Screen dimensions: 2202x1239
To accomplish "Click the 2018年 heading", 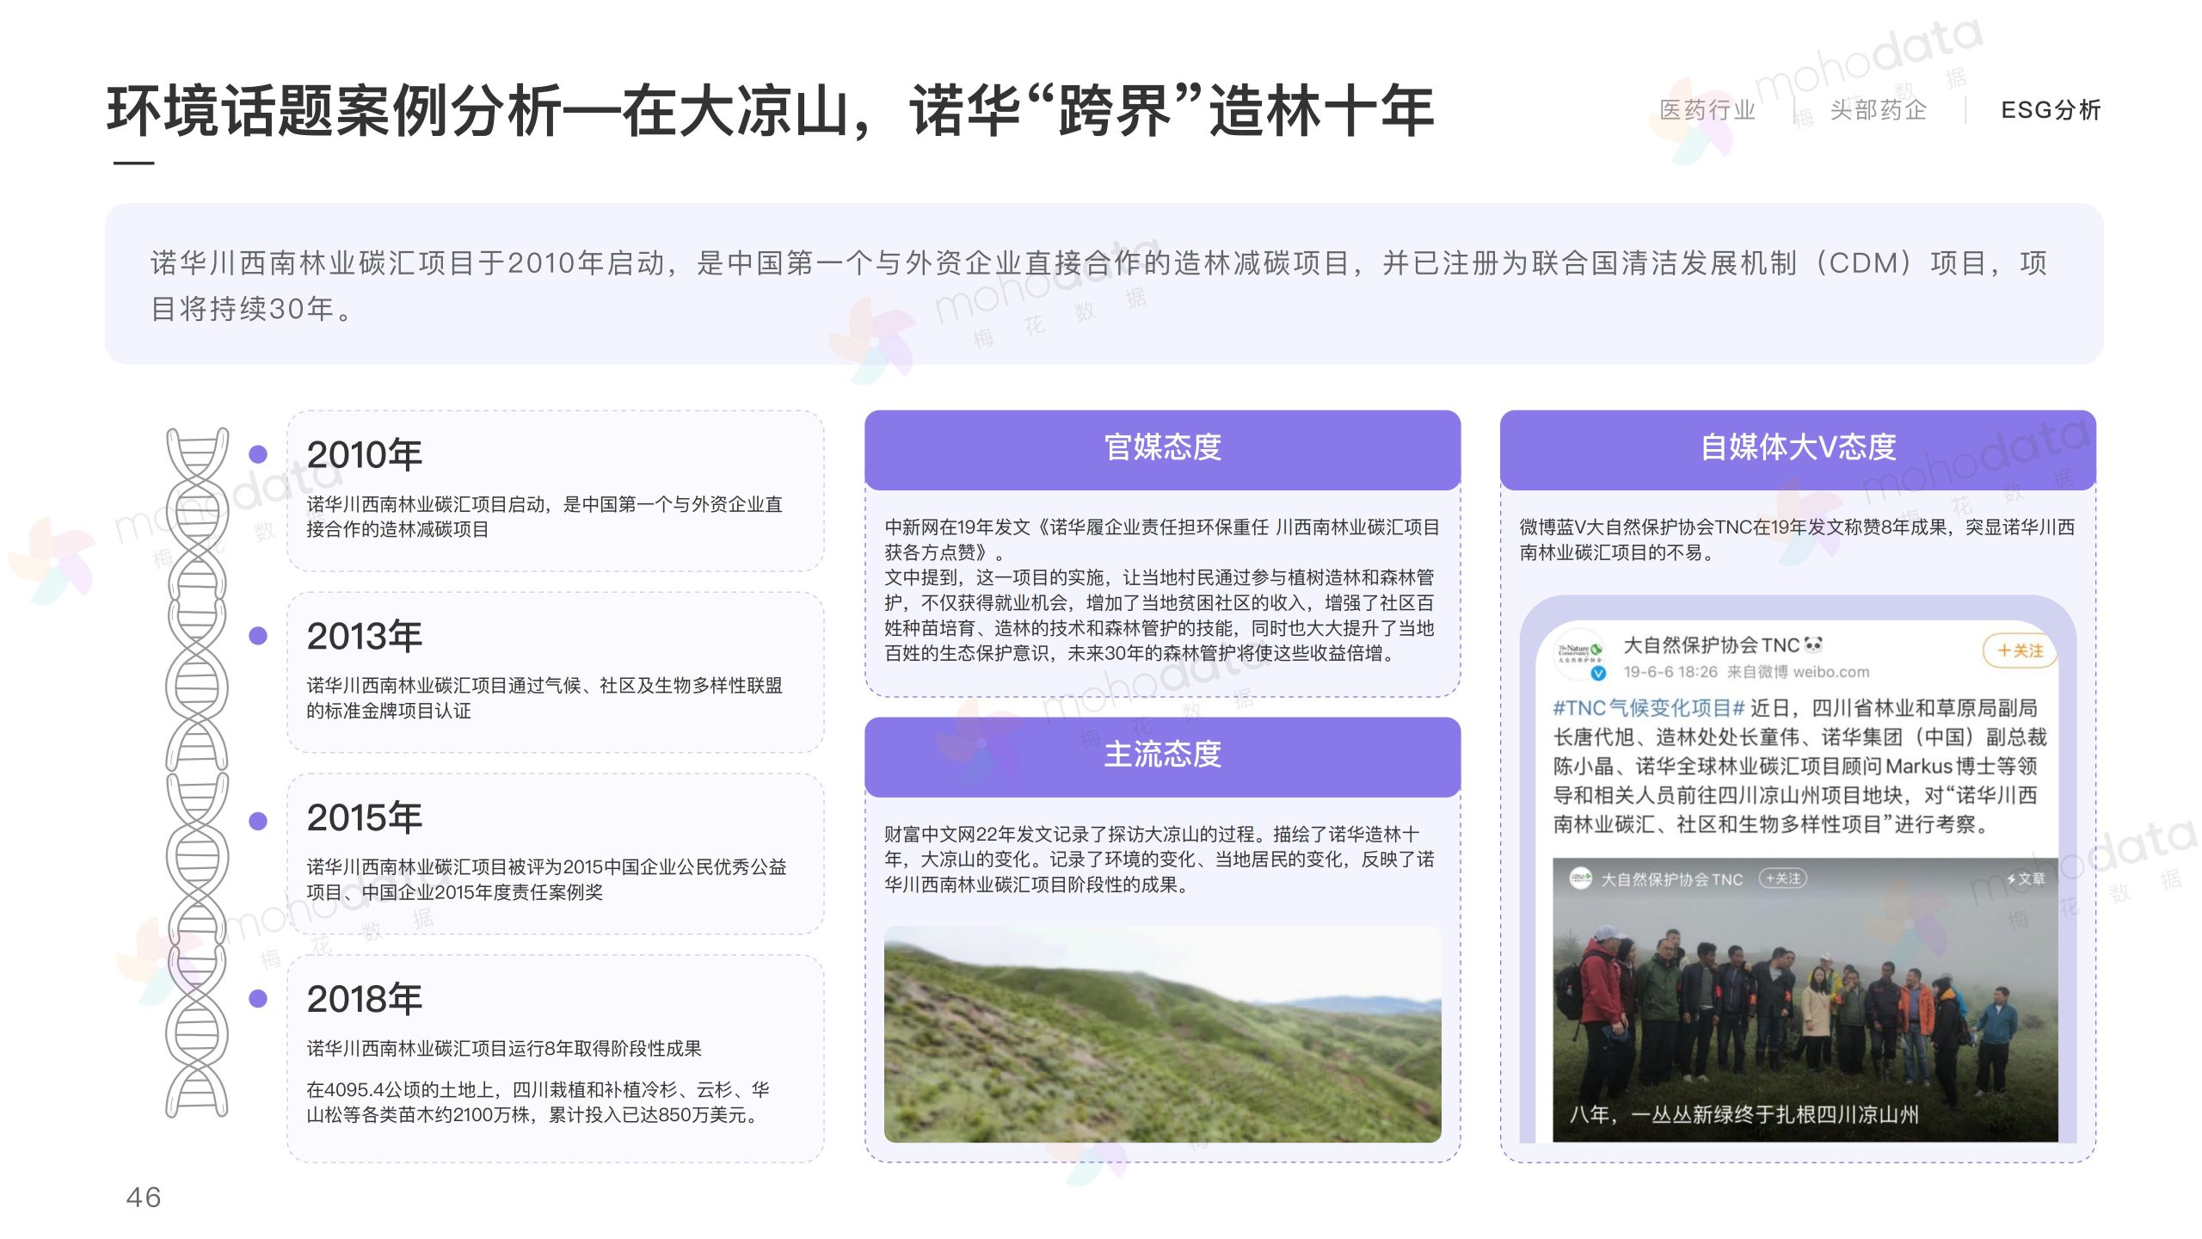I will tap(365, 999).
